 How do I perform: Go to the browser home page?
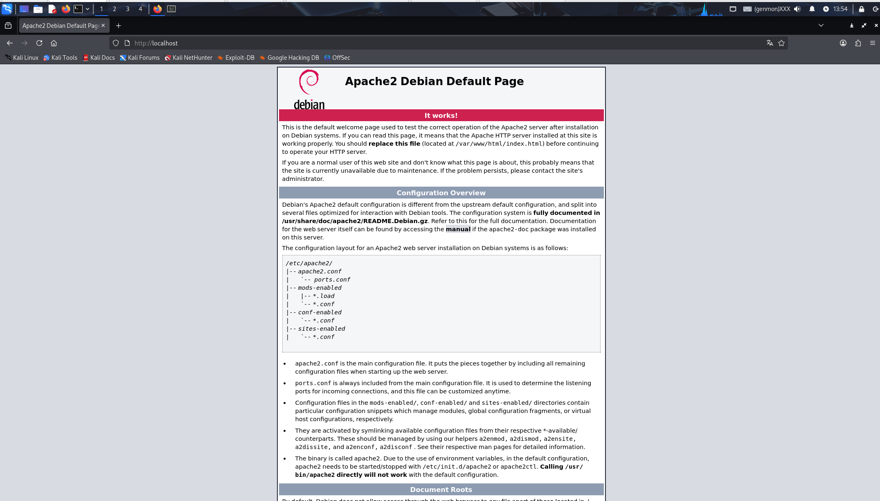click(54, 43)
